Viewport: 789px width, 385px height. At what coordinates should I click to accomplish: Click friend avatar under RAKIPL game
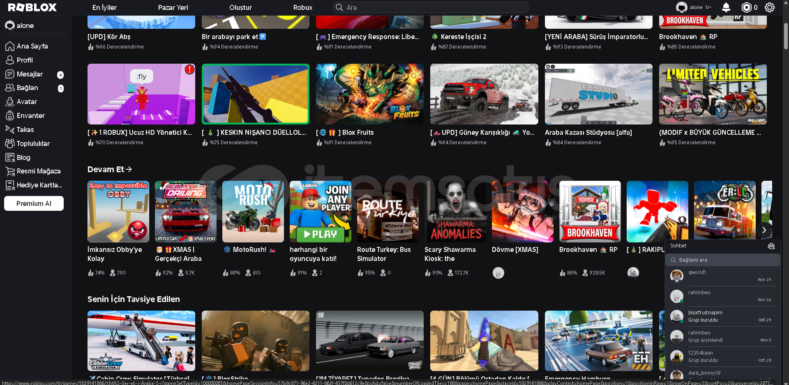coord(633,273)
